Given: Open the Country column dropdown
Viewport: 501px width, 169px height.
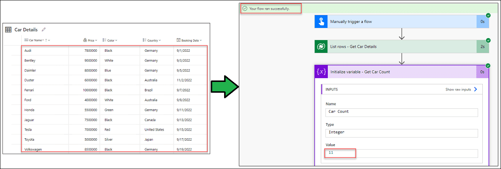Looking at the screenshot, I should (x=160, y=40).
